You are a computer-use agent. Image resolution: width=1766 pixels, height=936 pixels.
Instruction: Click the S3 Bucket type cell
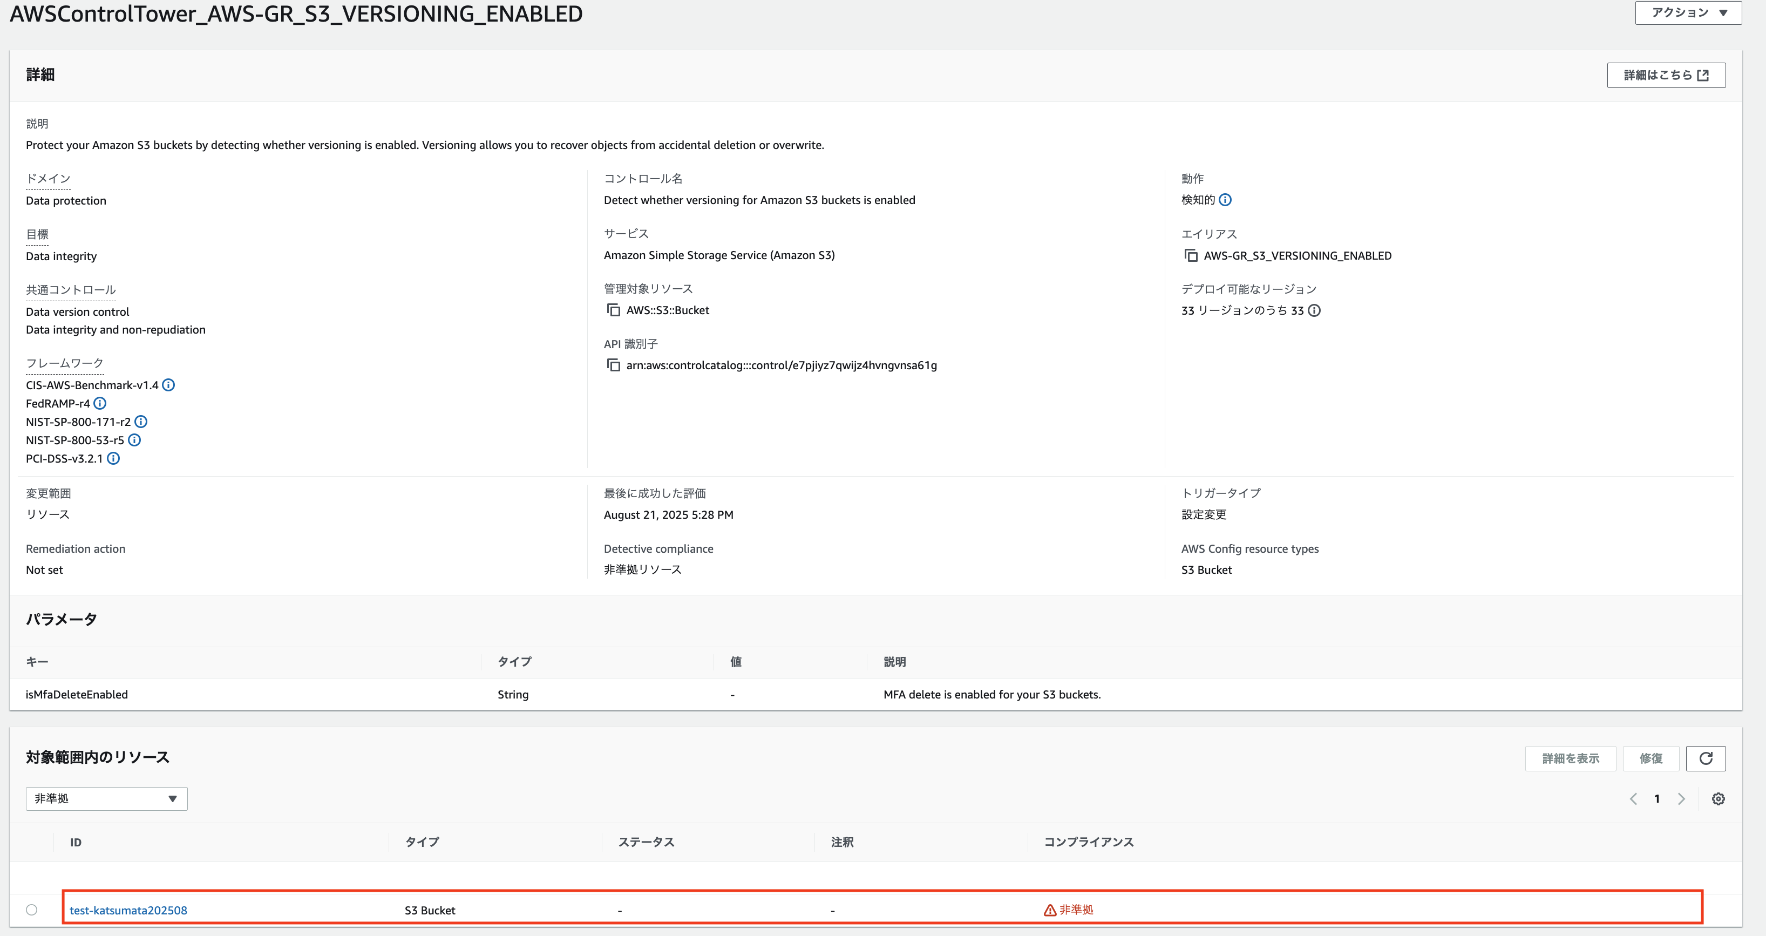click(x=430, y=910)
